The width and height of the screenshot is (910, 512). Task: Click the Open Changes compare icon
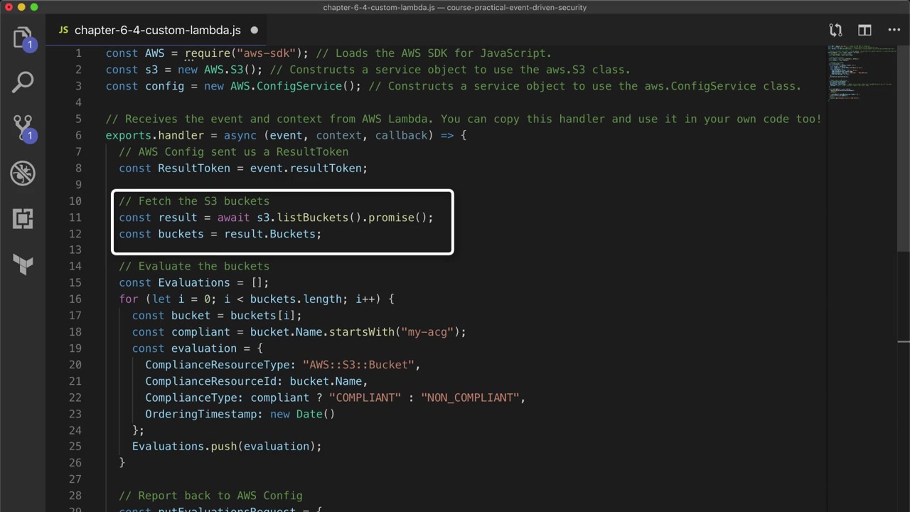pyautogui.click(x=835, y=30)
